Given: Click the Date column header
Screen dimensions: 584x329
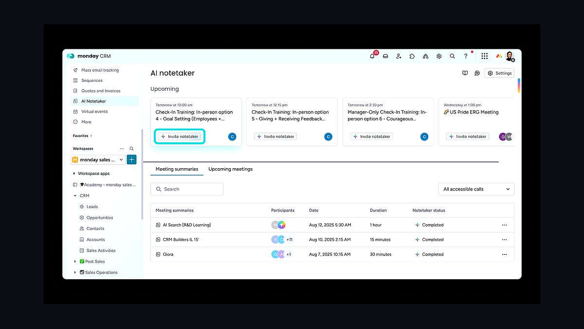Looking at the screenshot, I should pos(314,211).
